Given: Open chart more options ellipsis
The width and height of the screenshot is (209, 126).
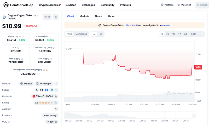Looking at the screenshot, I should tap(201, 34).
